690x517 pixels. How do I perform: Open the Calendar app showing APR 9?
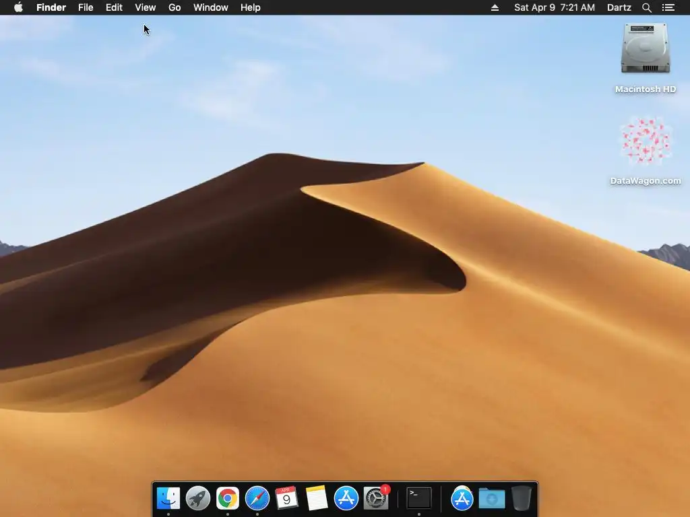286,498
